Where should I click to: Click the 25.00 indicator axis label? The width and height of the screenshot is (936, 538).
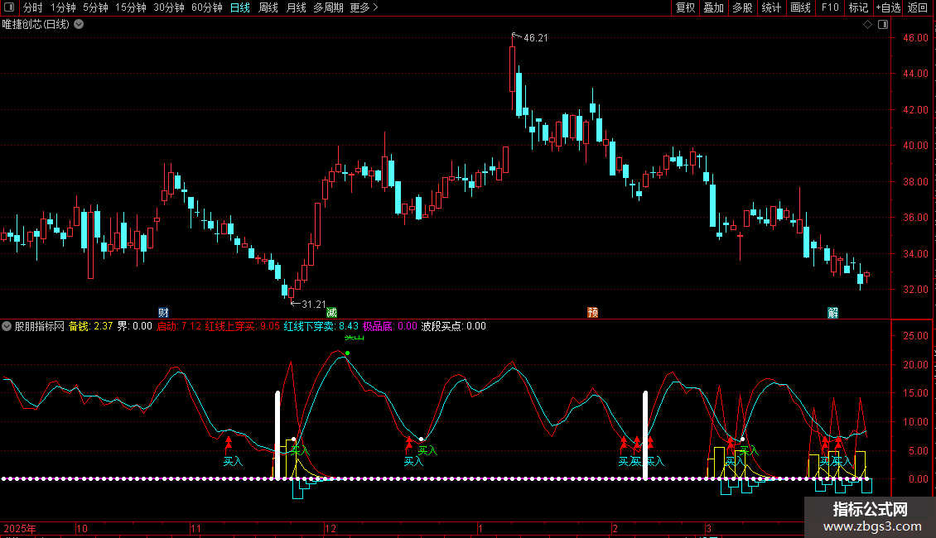coord(915,336)
